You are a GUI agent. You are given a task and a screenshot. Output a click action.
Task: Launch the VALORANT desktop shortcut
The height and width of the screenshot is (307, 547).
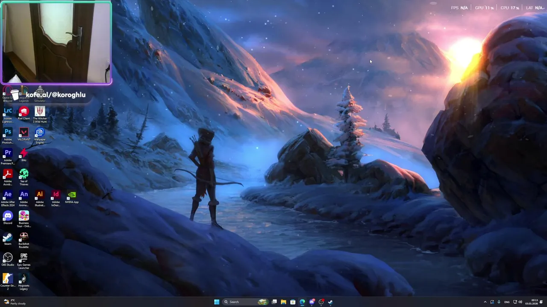click(24, 135)
